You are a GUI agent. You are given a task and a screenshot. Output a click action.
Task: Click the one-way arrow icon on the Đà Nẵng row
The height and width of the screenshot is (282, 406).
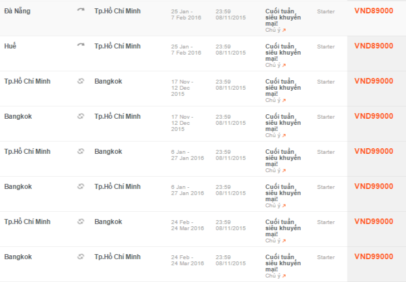tap(81, 10)
